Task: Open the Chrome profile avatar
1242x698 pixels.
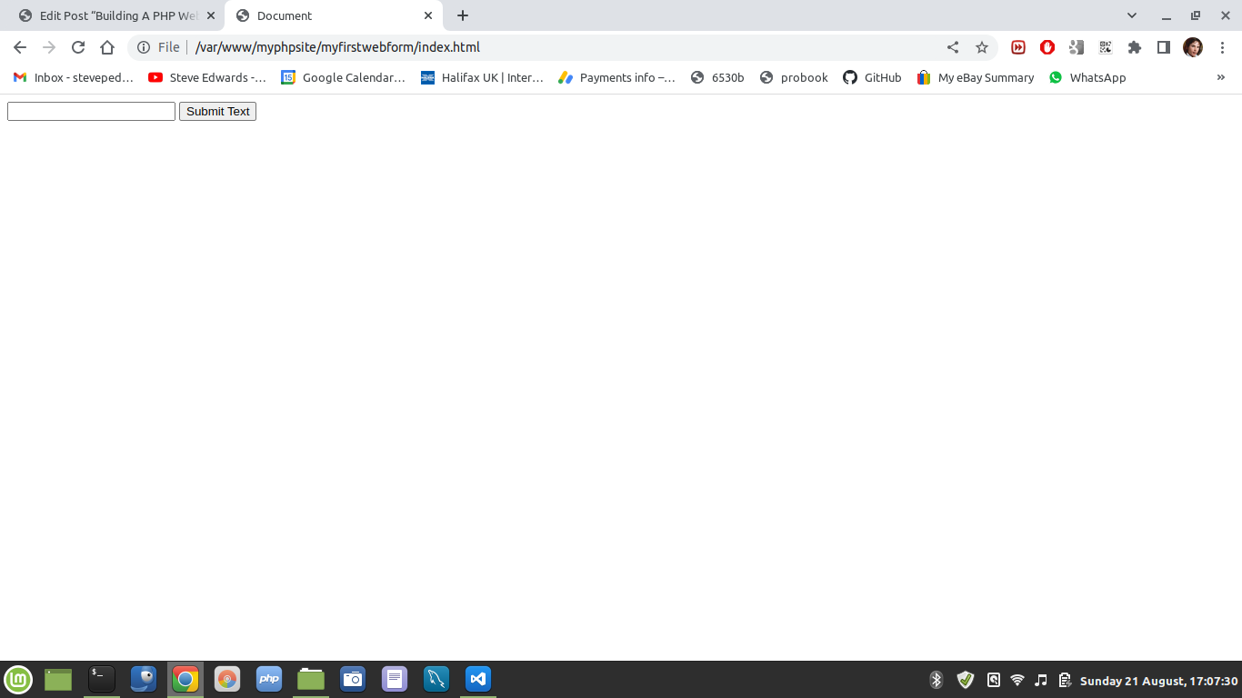Action: 1193,47
